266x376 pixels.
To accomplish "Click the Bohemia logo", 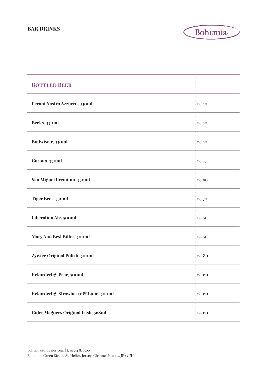I will point(211,32).
